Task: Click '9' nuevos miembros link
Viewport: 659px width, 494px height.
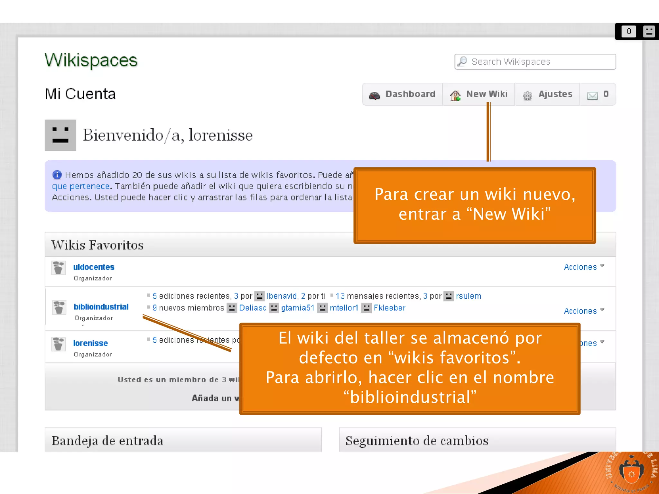Action: point(154,308)
